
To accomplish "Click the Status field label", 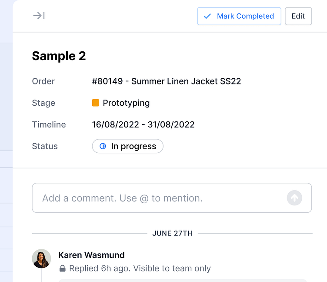I will tap(45, 146).
